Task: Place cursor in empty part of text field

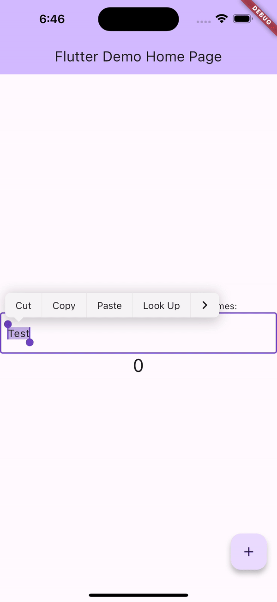Action: pos(152,333)
